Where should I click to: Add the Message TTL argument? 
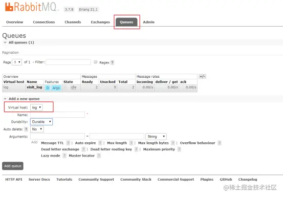(52, 143)
